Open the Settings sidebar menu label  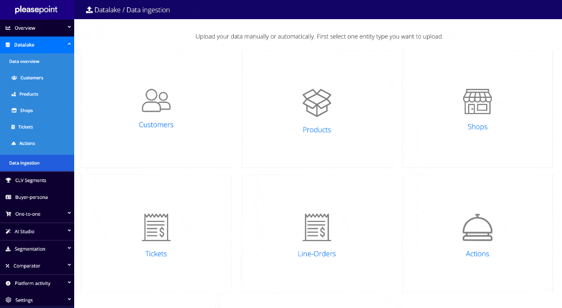tap(24, 300)
